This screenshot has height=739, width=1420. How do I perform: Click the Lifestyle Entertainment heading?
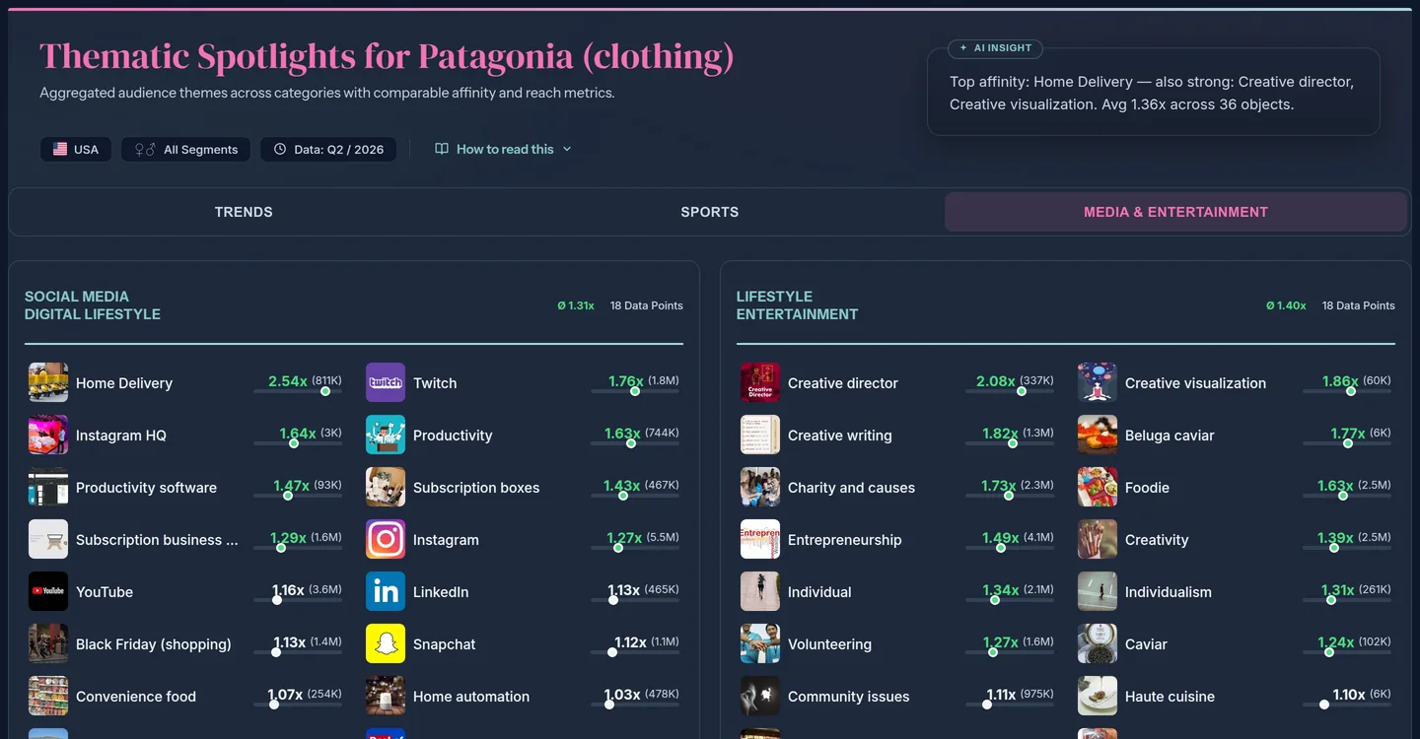(x=797, y=305)
